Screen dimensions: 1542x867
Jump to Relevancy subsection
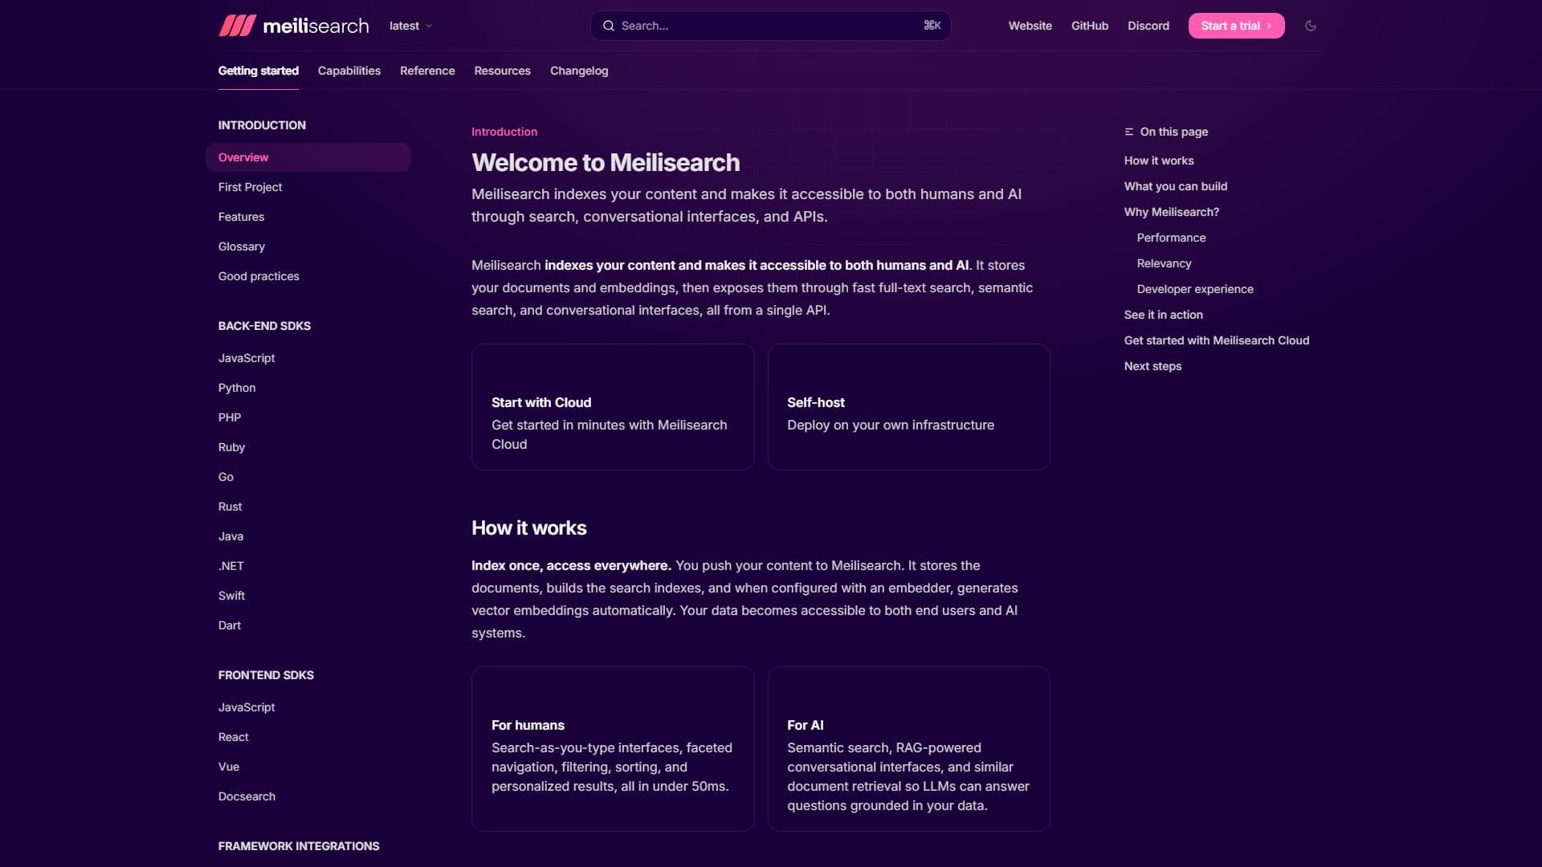[x=1164, y=263]
